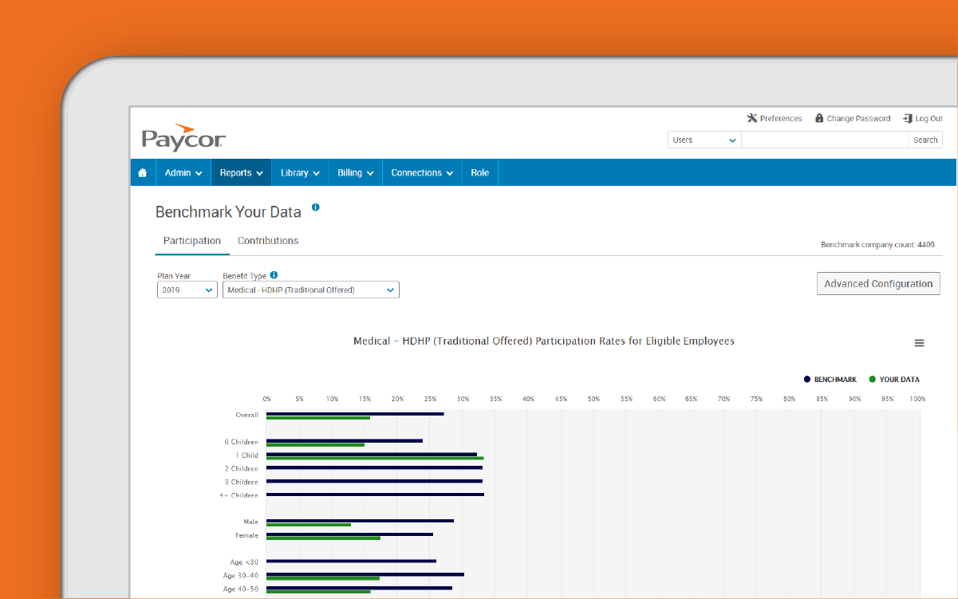Click the Preferences link text
The width and height of the screenshot is (958, 599).
point(781,118)
